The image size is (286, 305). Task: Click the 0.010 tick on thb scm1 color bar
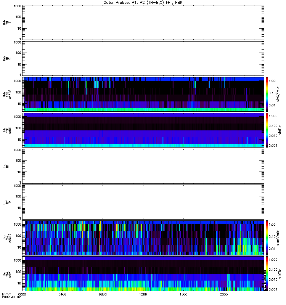click(273, 136)
